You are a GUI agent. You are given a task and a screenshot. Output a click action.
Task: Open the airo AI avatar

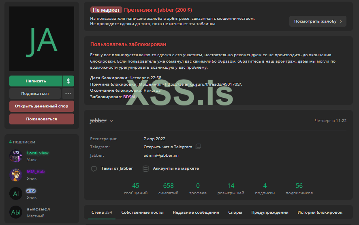click(x=16, y=193)
